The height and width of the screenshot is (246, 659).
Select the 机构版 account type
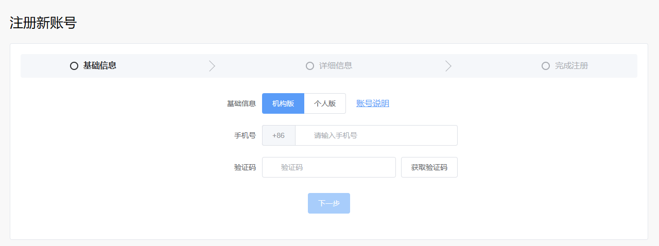coord(283,103)
